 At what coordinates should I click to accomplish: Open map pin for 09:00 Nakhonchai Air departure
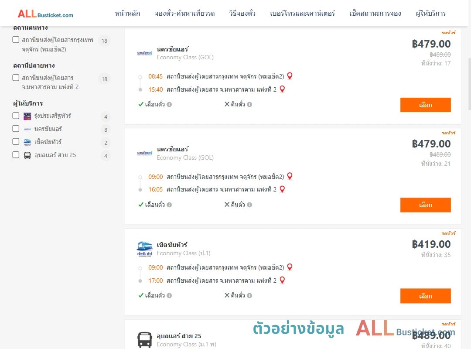tap(290, 176)
